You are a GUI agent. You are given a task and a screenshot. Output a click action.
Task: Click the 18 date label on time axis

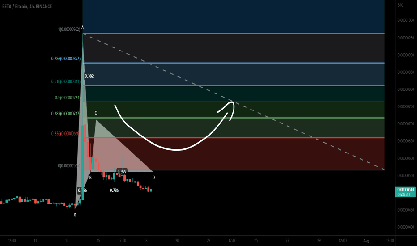[x=146, y=241]
